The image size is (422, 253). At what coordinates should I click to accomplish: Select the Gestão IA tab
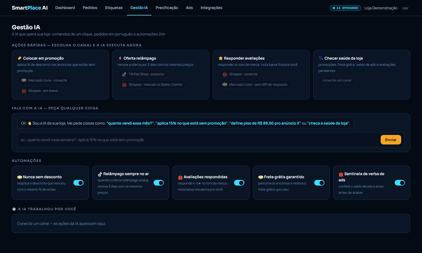139,8
